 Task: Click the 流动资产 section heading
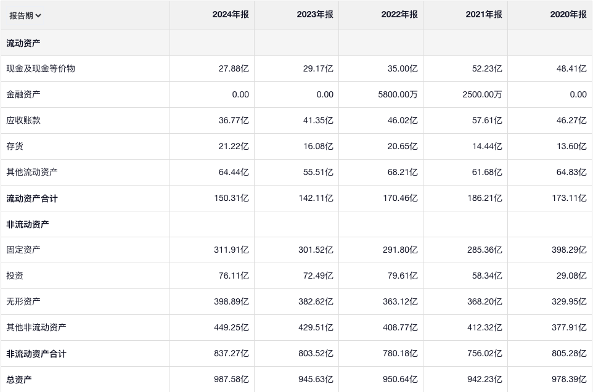23,43
